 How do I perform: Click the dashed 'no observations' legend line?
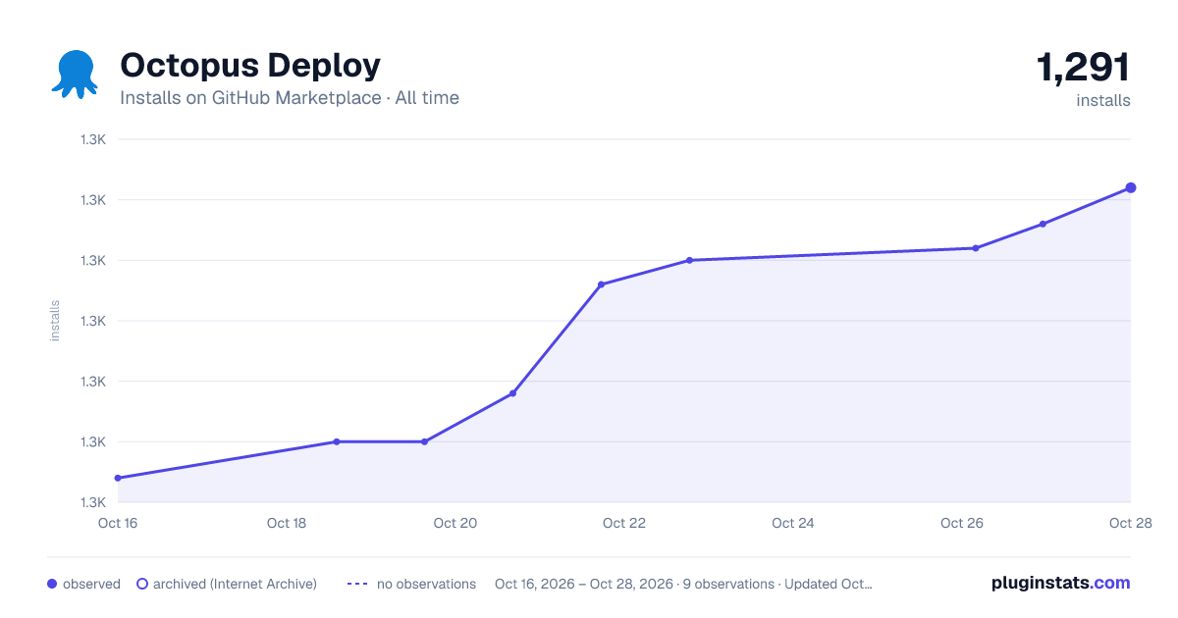357,584
